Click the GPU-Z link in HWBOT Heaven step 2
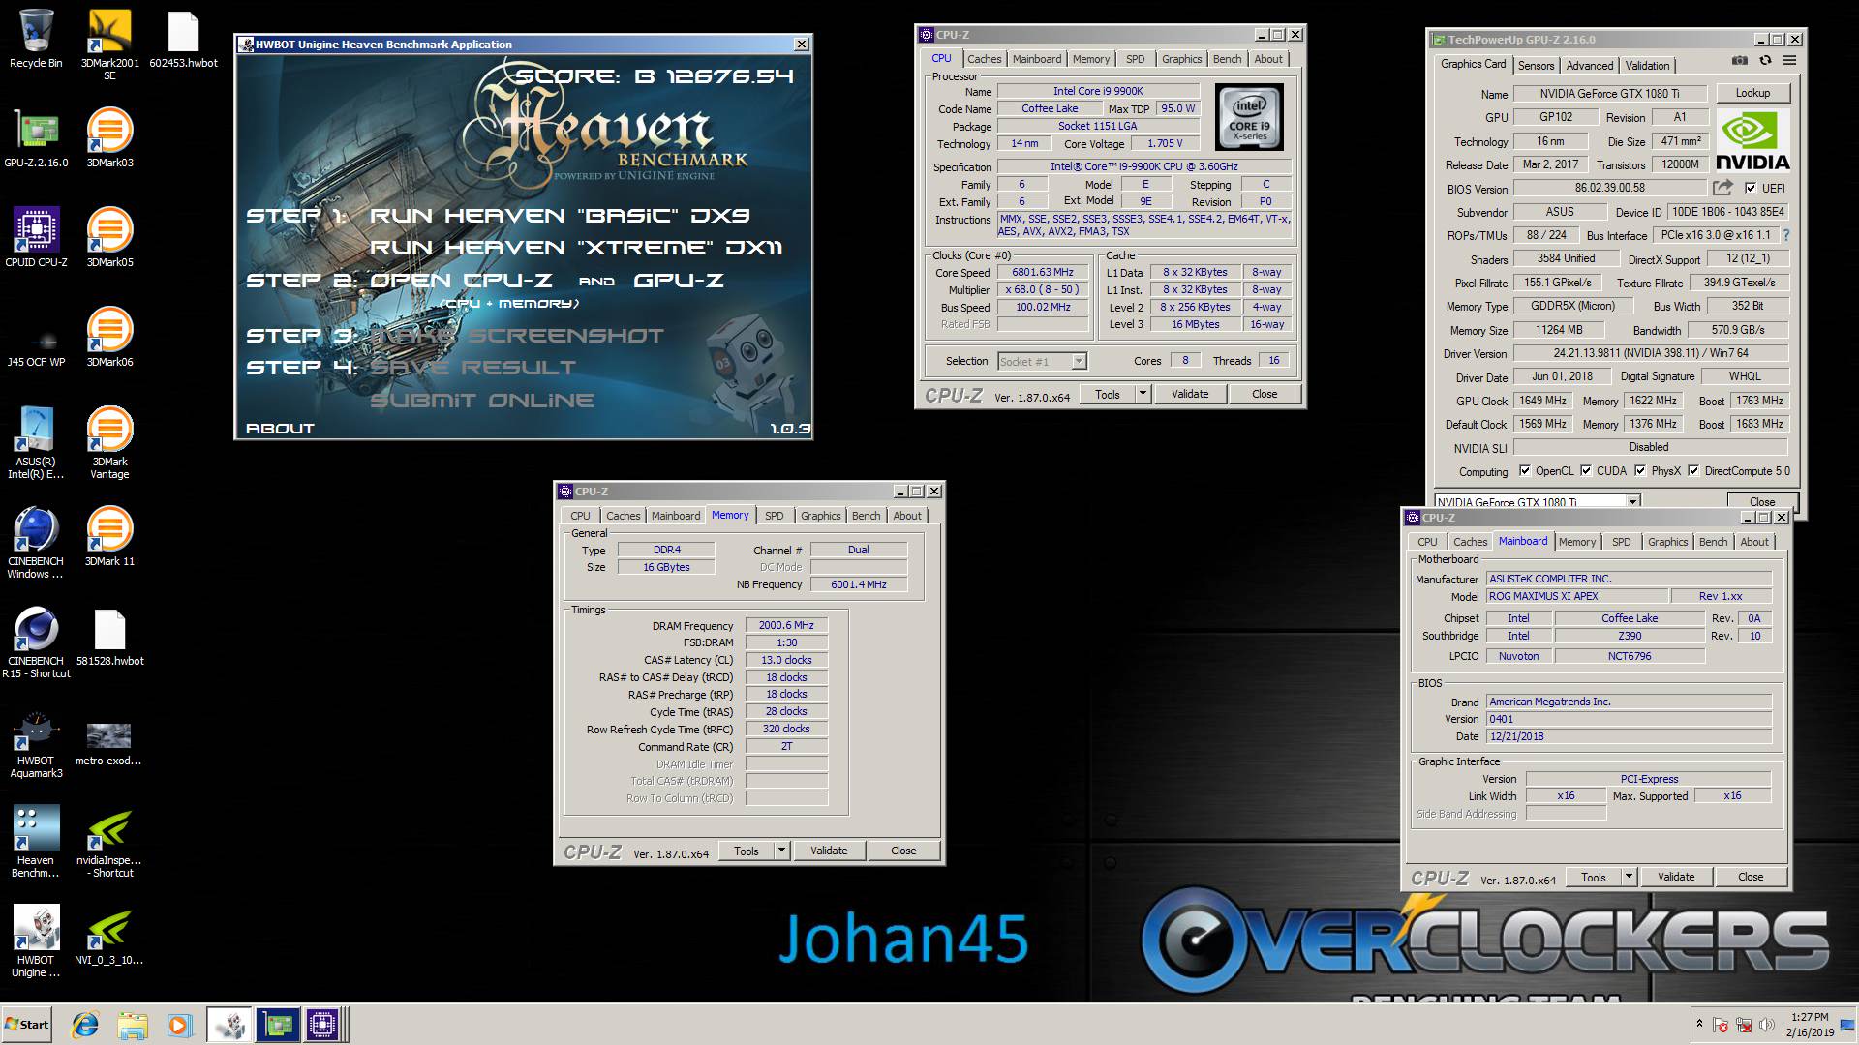This screenshot has width=1859, height=1045. coord(678,281)
